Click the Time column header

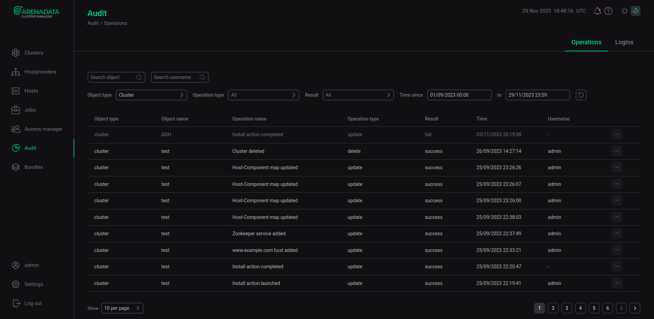coord(482,119)
